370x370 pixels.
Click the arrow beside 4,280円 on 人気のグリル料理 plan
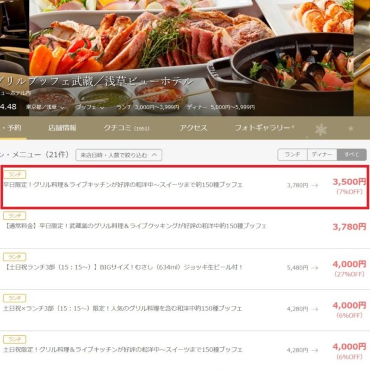coord(314,309)
